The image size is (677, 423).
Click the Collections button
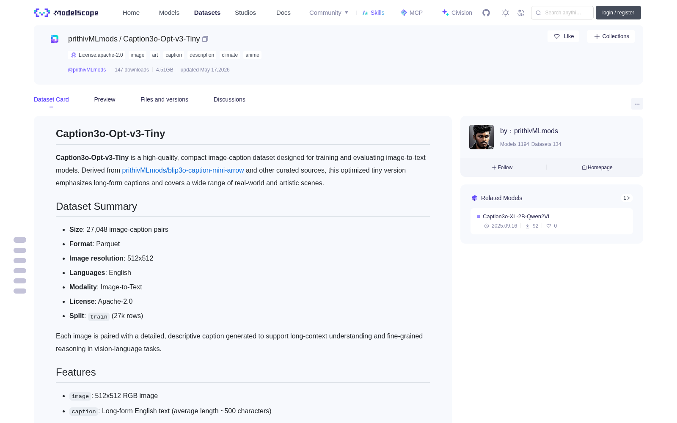pyautogui.click(x=611, y=36)
